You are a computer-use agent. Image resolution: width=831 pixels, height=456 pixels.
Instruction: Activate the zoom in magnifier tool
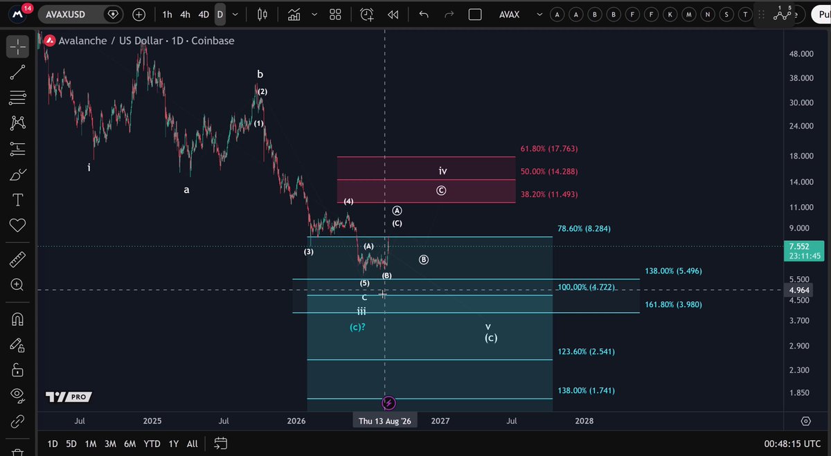[x=17, y=285]
